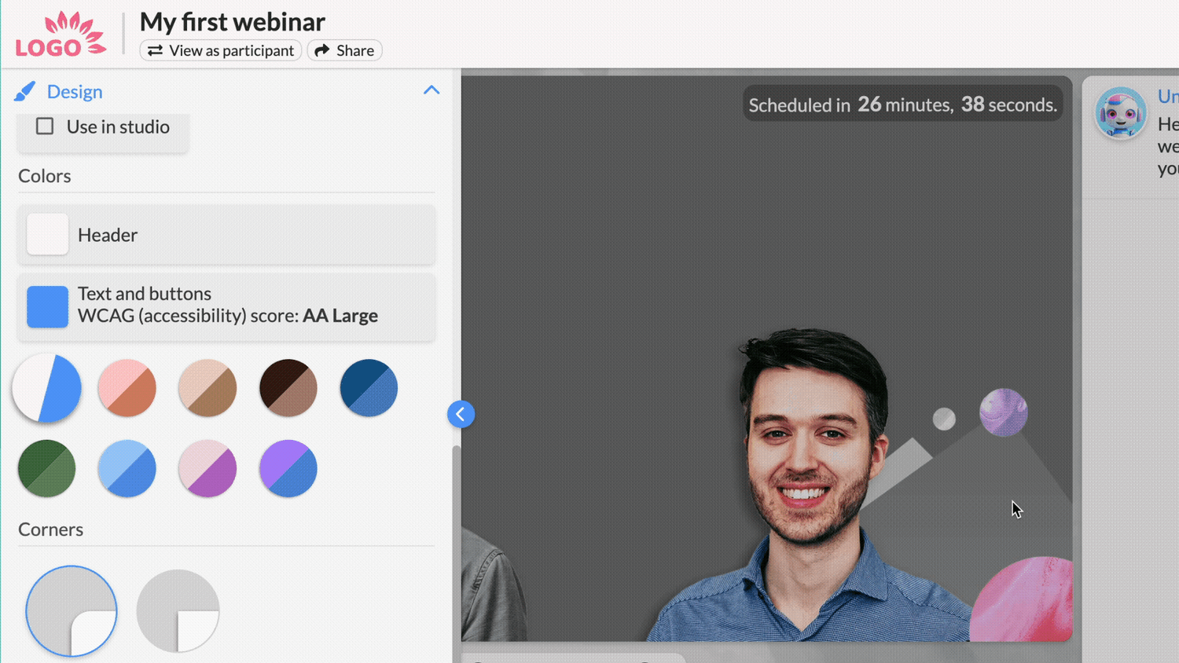Collapse the Design section with its chevron

coord(431,90)
